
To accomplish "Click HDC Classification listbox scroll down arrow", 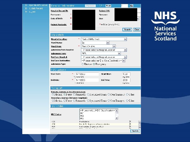I will (x=117, y=118).
